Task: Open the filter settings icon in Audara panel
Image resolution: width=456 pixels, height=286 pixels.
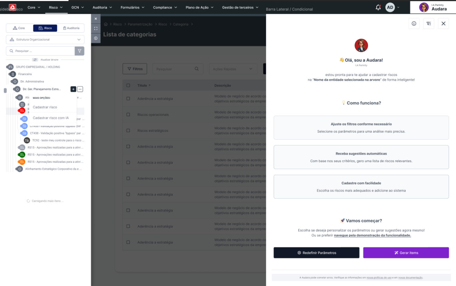Action: click(428, 23)
